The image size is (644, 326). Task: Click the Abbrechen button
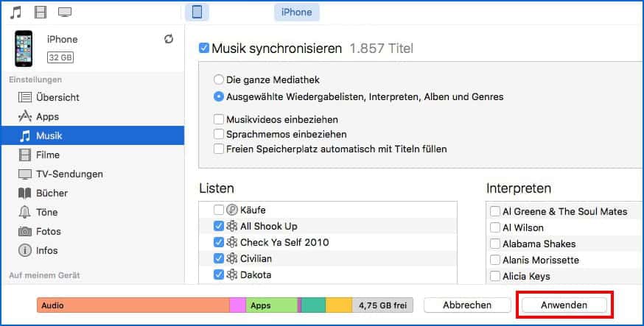click(467, 305)
